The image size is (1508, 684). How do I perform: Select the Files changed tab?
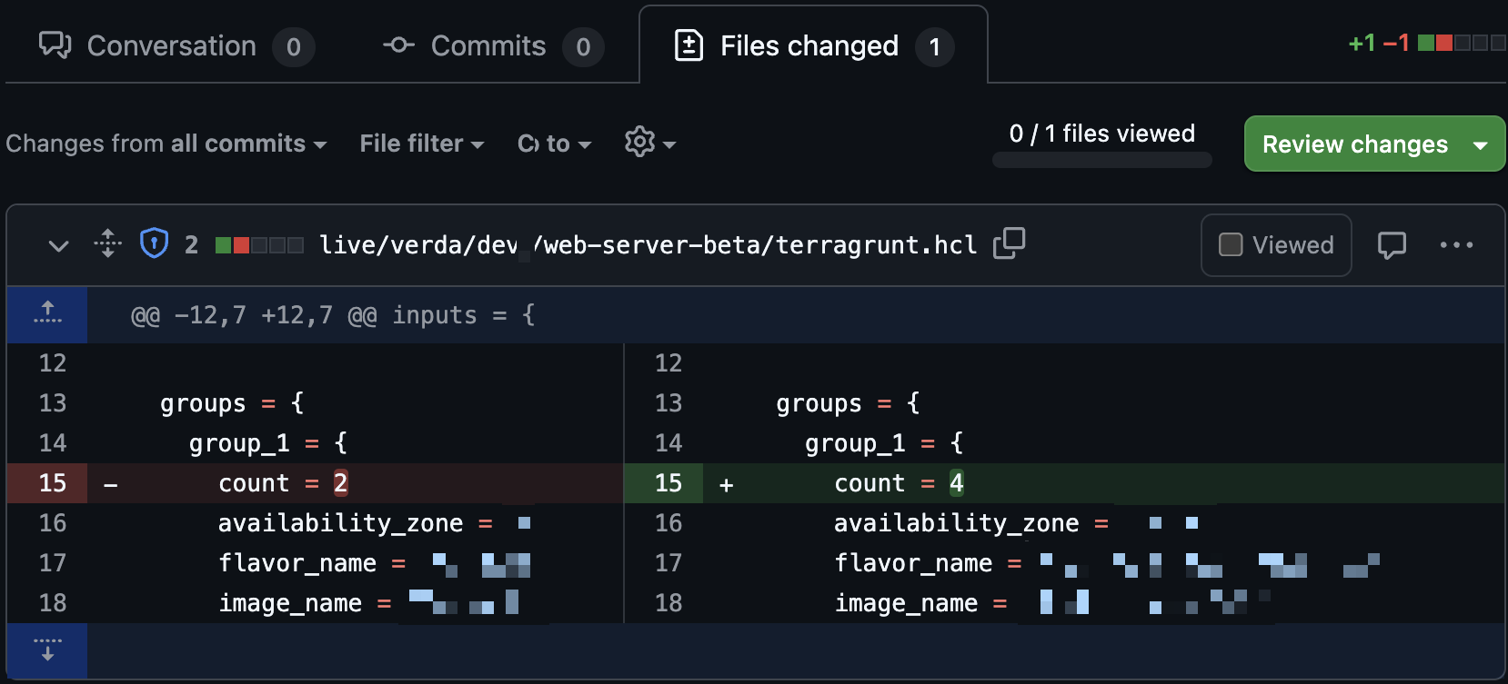pos(813,45)
